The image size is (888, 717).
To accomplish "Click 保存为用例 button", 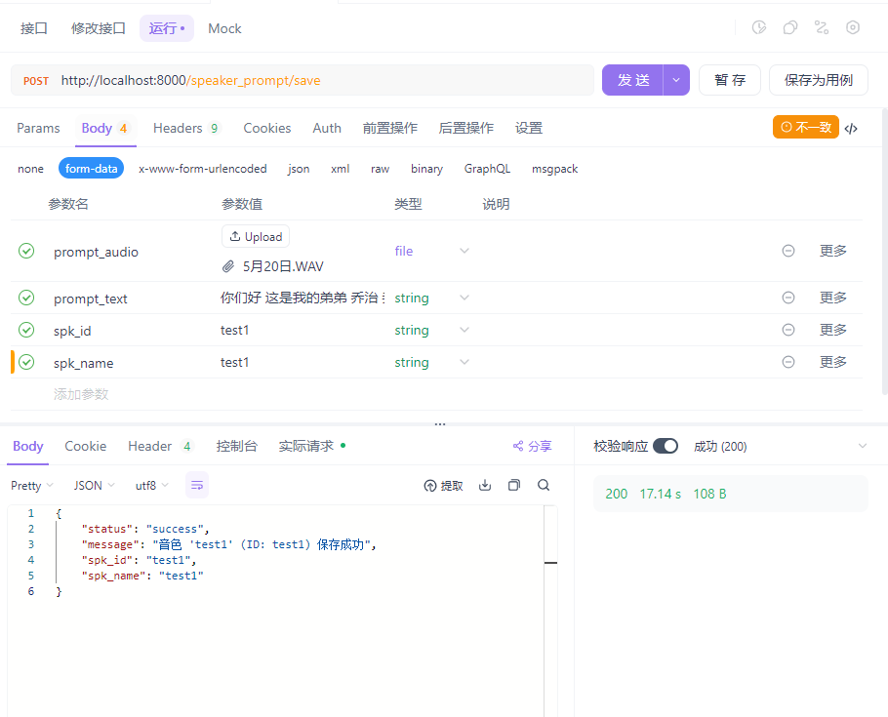I will (x=819, y=79).
